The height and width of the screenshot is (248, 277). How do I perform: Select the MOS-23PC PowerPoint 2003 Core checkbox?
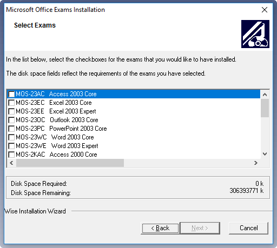(11, 129)
